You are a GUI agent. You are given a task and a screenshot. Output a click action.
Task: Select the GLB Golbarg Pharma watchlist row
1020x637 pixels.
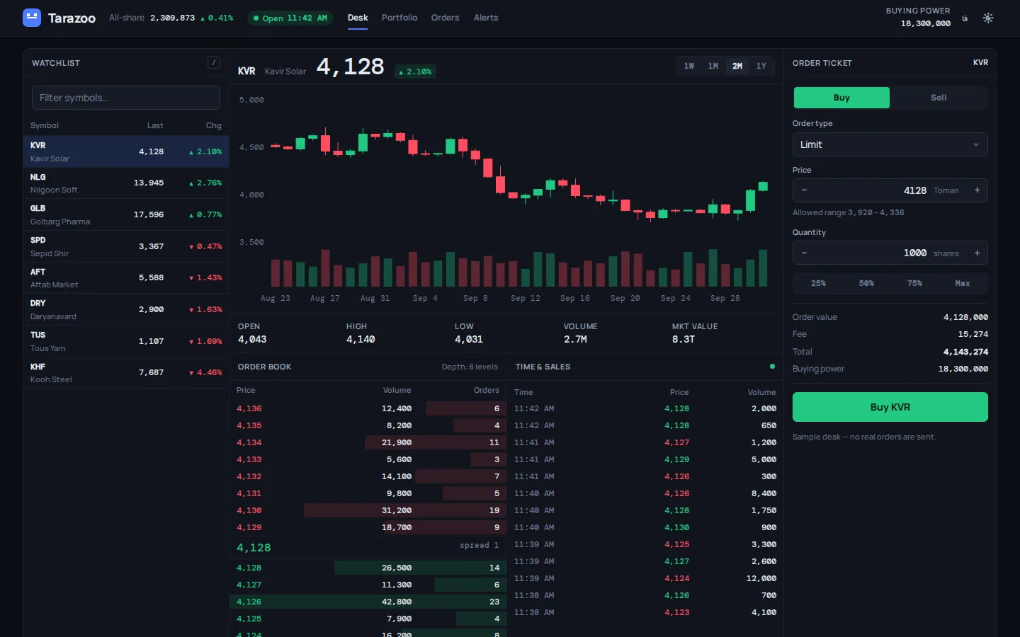(x=126, y=214)
